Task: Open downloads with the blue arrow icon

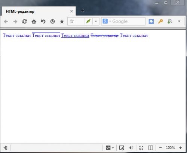Action: pos(151,21)
